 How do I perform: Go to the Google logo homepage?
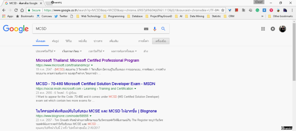click(x=16, y=29)
